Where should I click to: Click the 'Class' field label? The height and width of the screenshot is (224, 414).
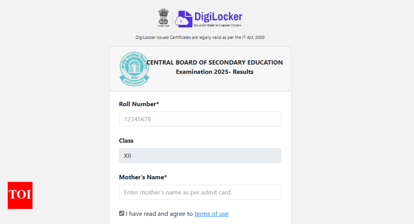pos(126,141)
